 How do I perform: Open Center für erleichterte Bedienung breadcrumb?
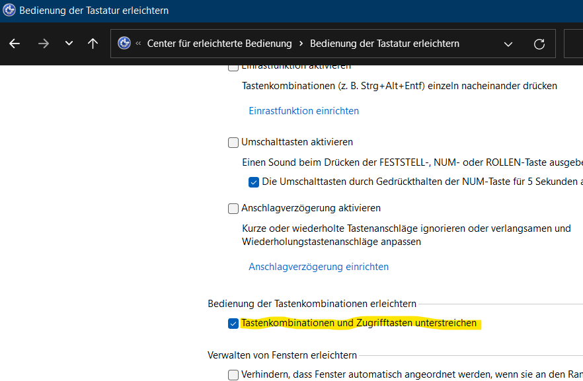[x=219, y=44]
